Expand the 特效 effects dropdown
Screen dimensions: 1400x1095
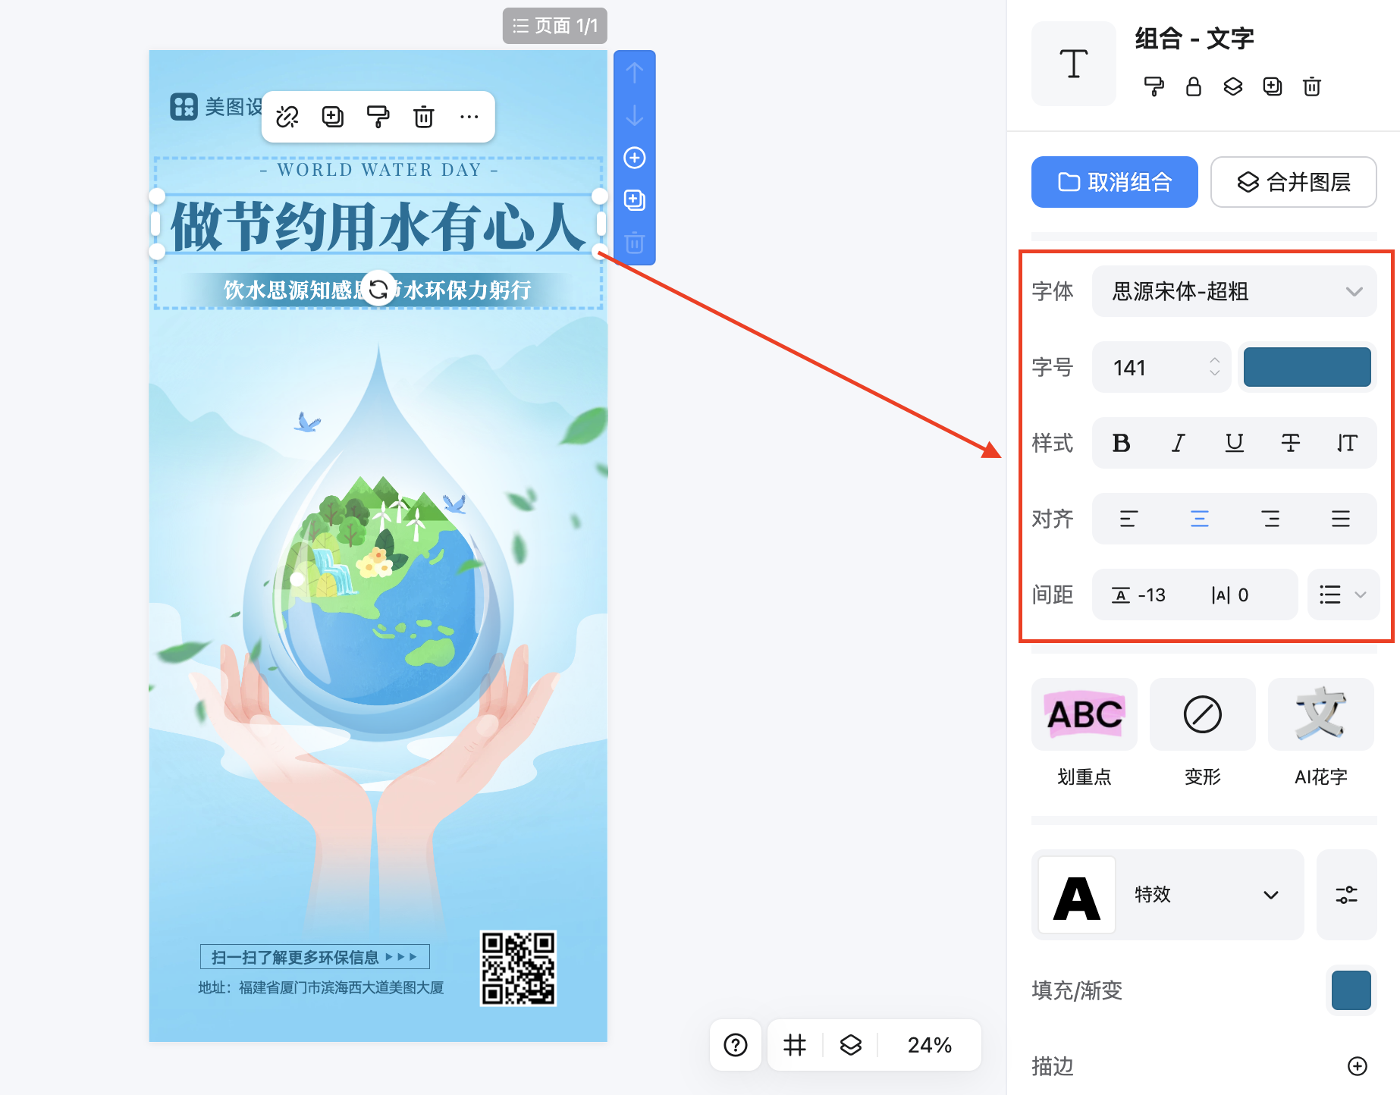point(1211,895)
